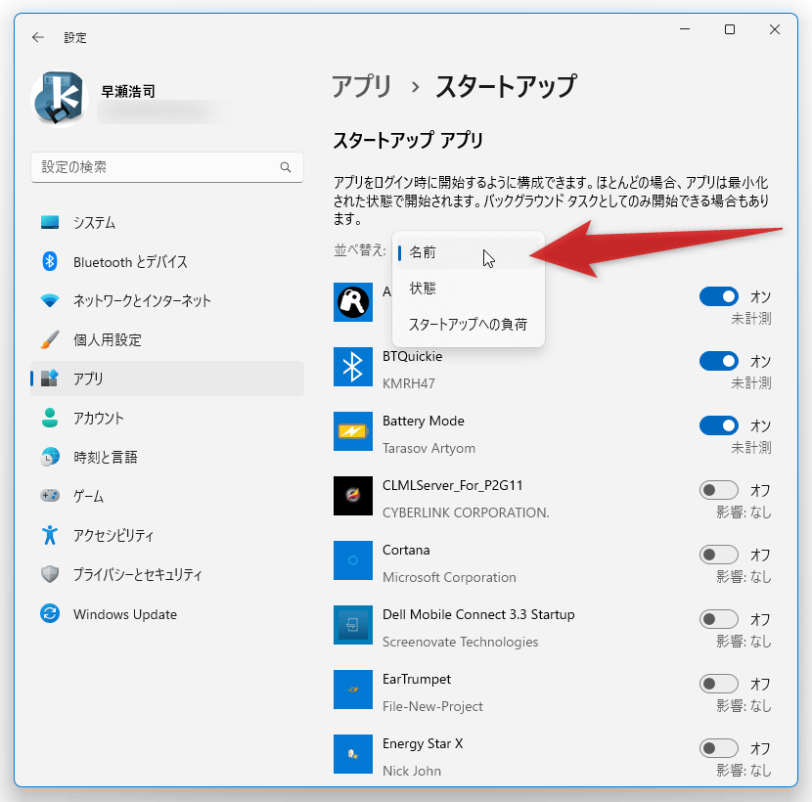Click the Energy Star X app icon
The width and height of the screenshot is (812, 802).
tap(352, 754)
